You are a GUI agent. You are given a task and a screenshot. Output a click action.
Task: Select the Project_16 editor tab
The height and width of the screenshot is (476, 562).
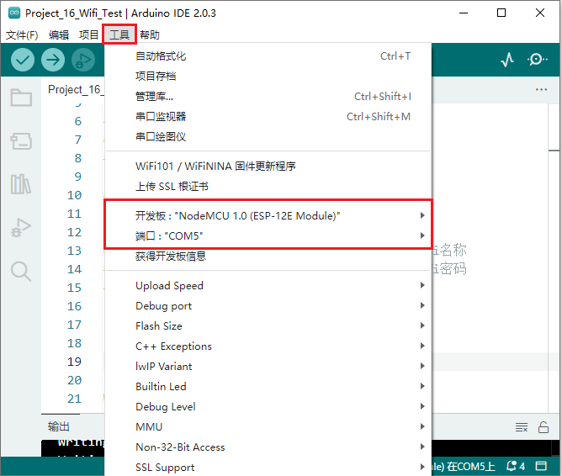pyautogui.click(x=74, y=89)
